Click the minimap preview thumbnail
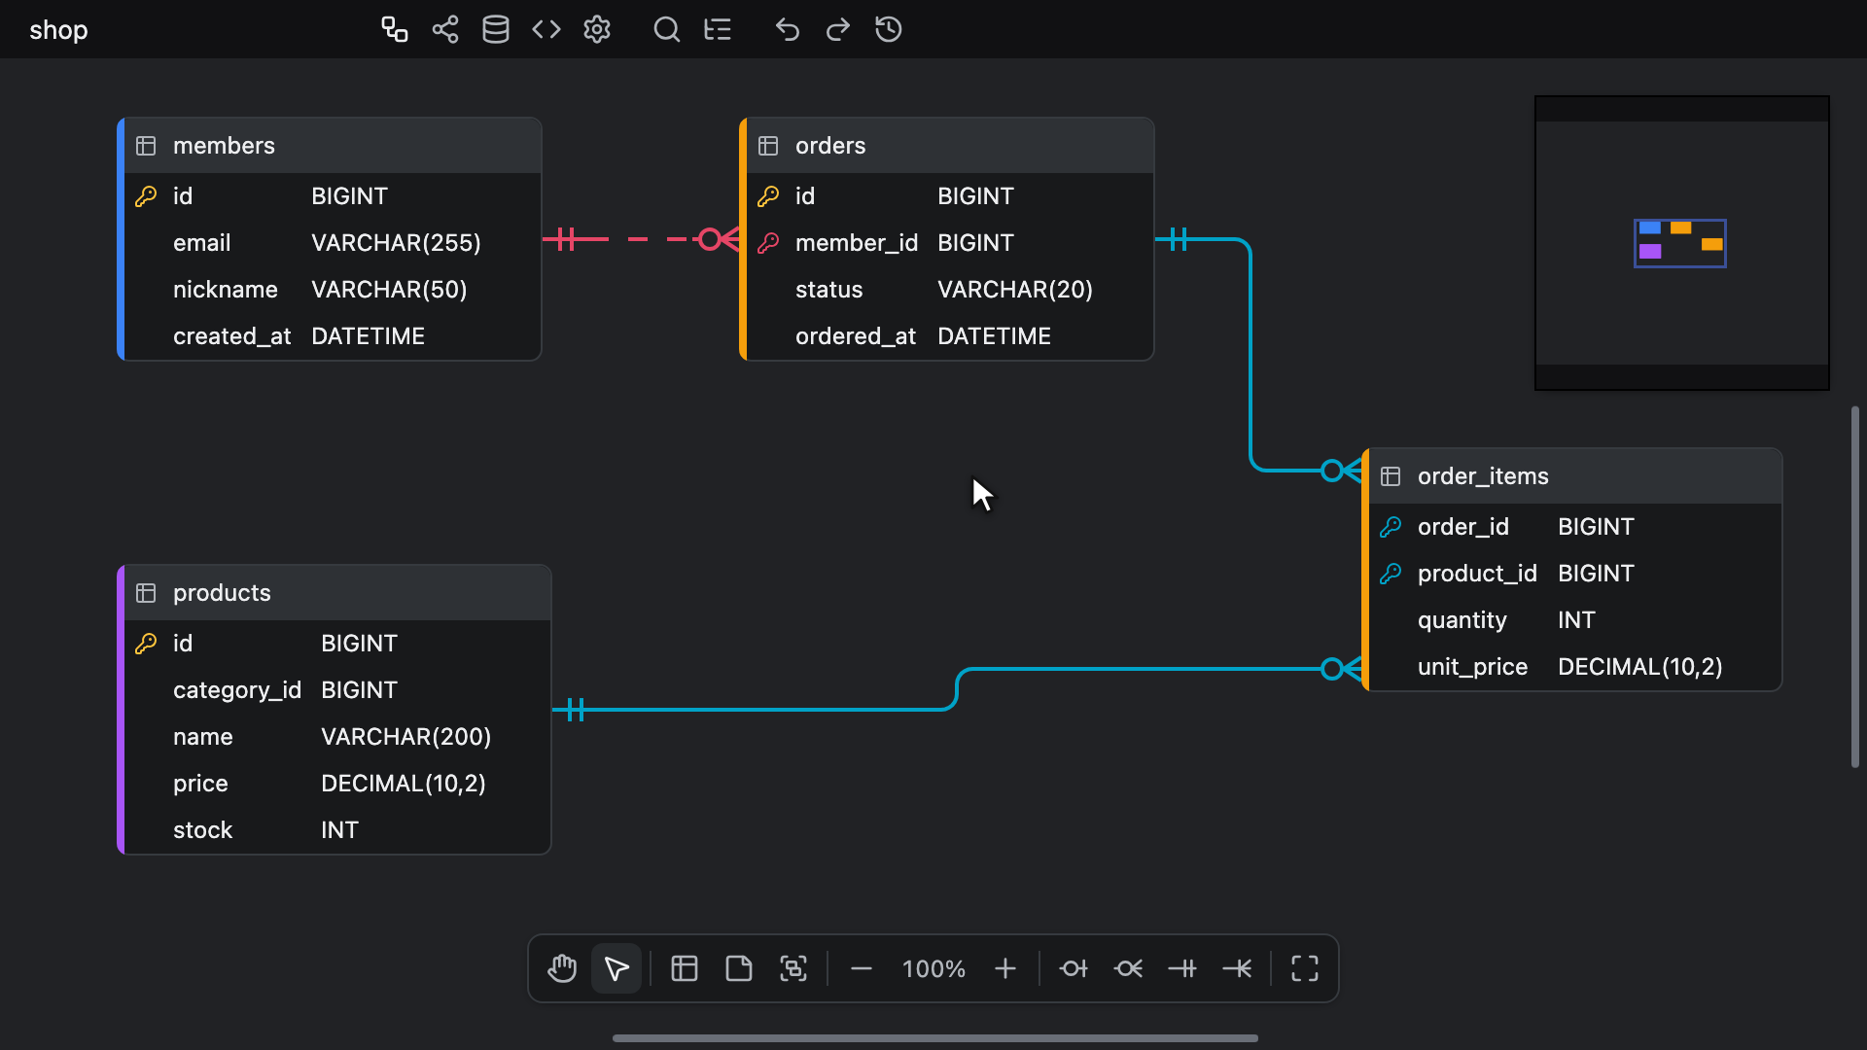This screenshot has height=1050, width=1867. click(1682, 243)
